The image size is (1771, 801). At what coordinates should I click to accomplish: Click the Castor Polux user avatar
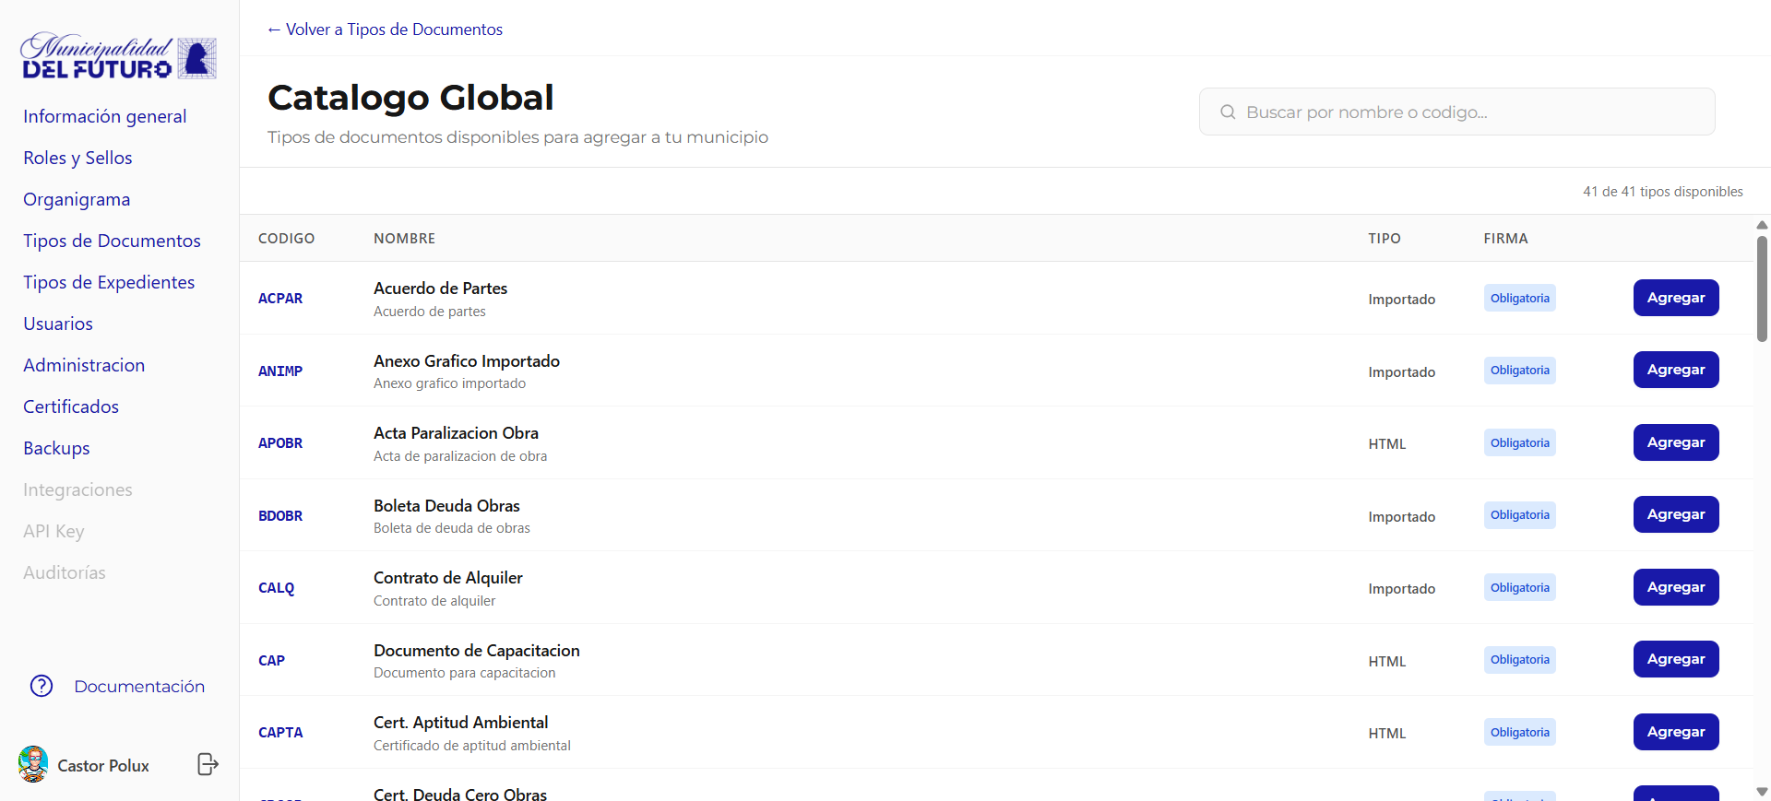pyautogui.click(x=33, y=764)
